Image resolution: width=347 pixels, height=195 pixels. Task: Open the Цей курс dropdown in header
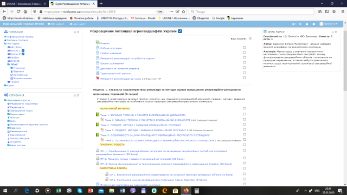(x=78, y=24)
